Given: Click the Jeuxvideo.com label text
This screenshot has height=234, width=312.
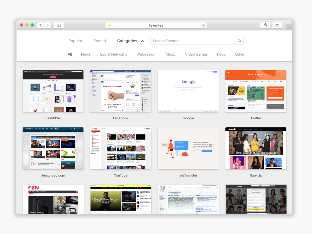Looking at the screenshot, I should pos(53,175).
